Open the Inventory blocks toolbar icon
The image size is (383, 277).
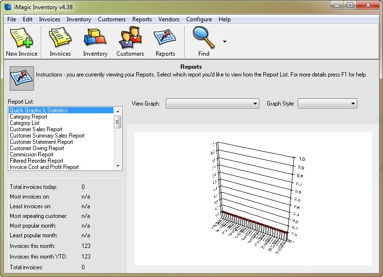pyautogui.click(x=95, y=37)
